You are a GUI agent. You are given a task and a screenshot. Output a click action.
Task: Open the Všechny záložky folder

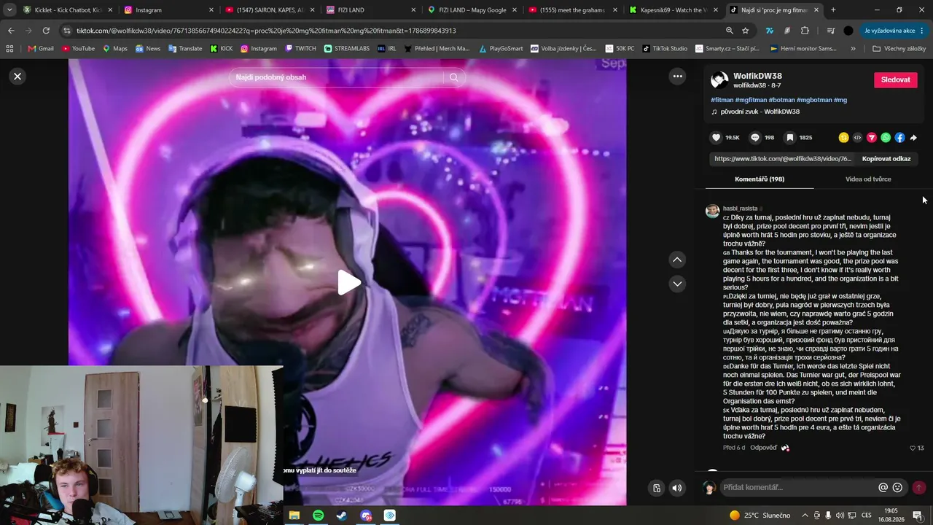[899, 49]
